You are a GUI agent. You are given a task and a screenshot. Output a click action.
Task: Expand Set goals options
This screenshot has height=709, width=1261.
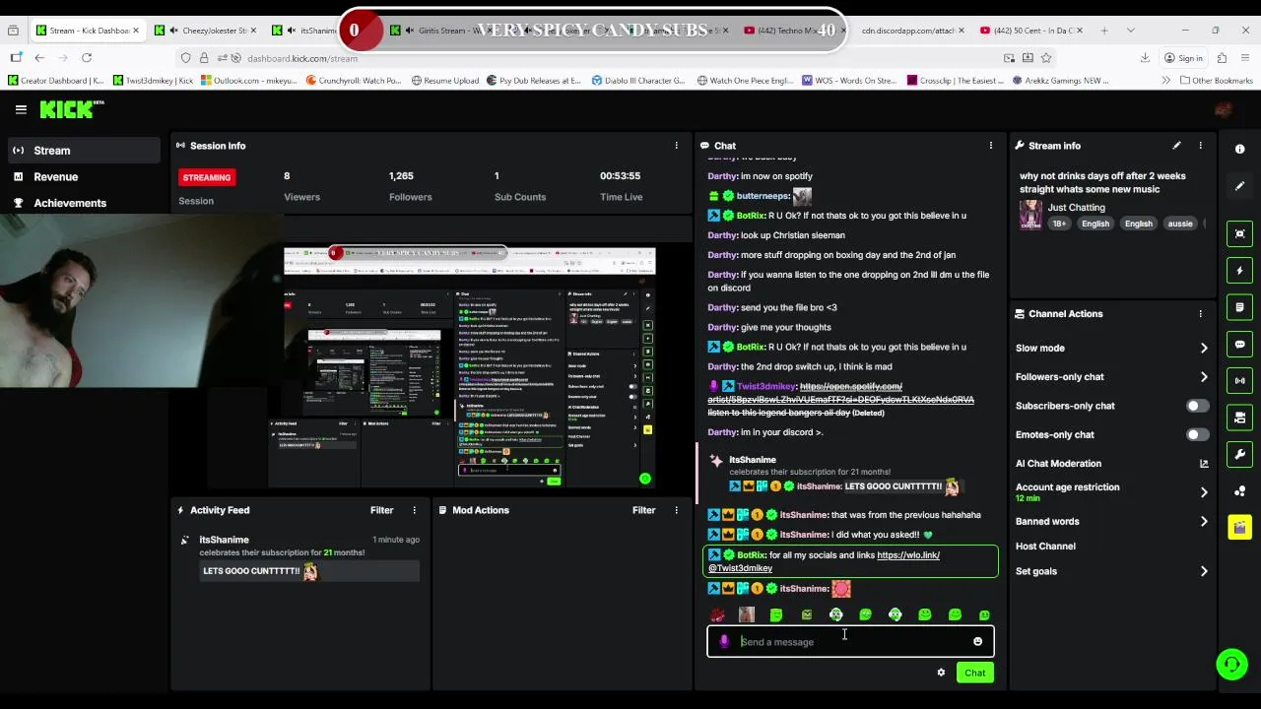point(1204,571)
